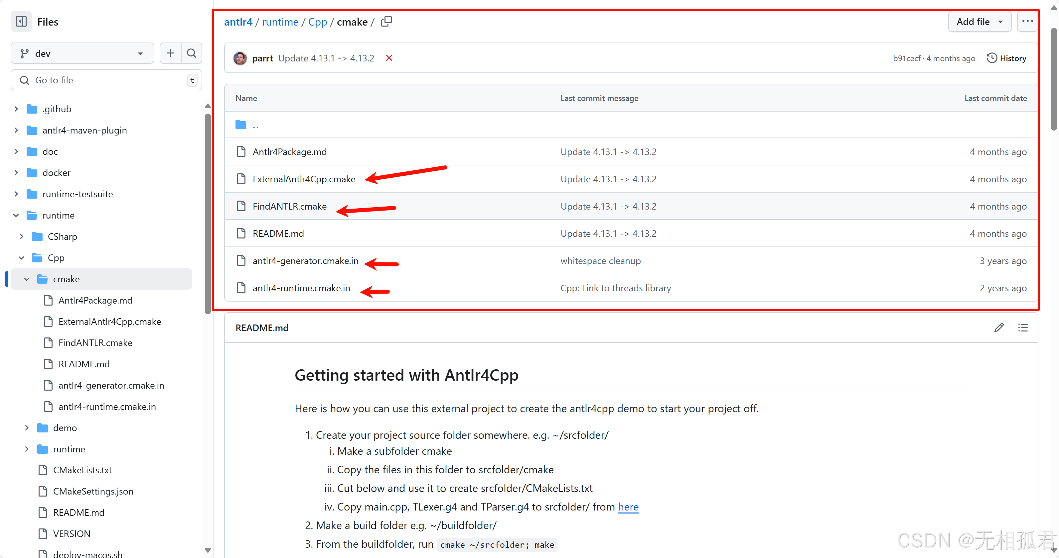
Task: Collapse the Files sidebar panel
Action: pyautogui.click(x=21, y=21)
